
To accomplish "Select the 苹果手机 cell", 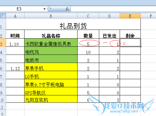I will (x=51, y=67).
